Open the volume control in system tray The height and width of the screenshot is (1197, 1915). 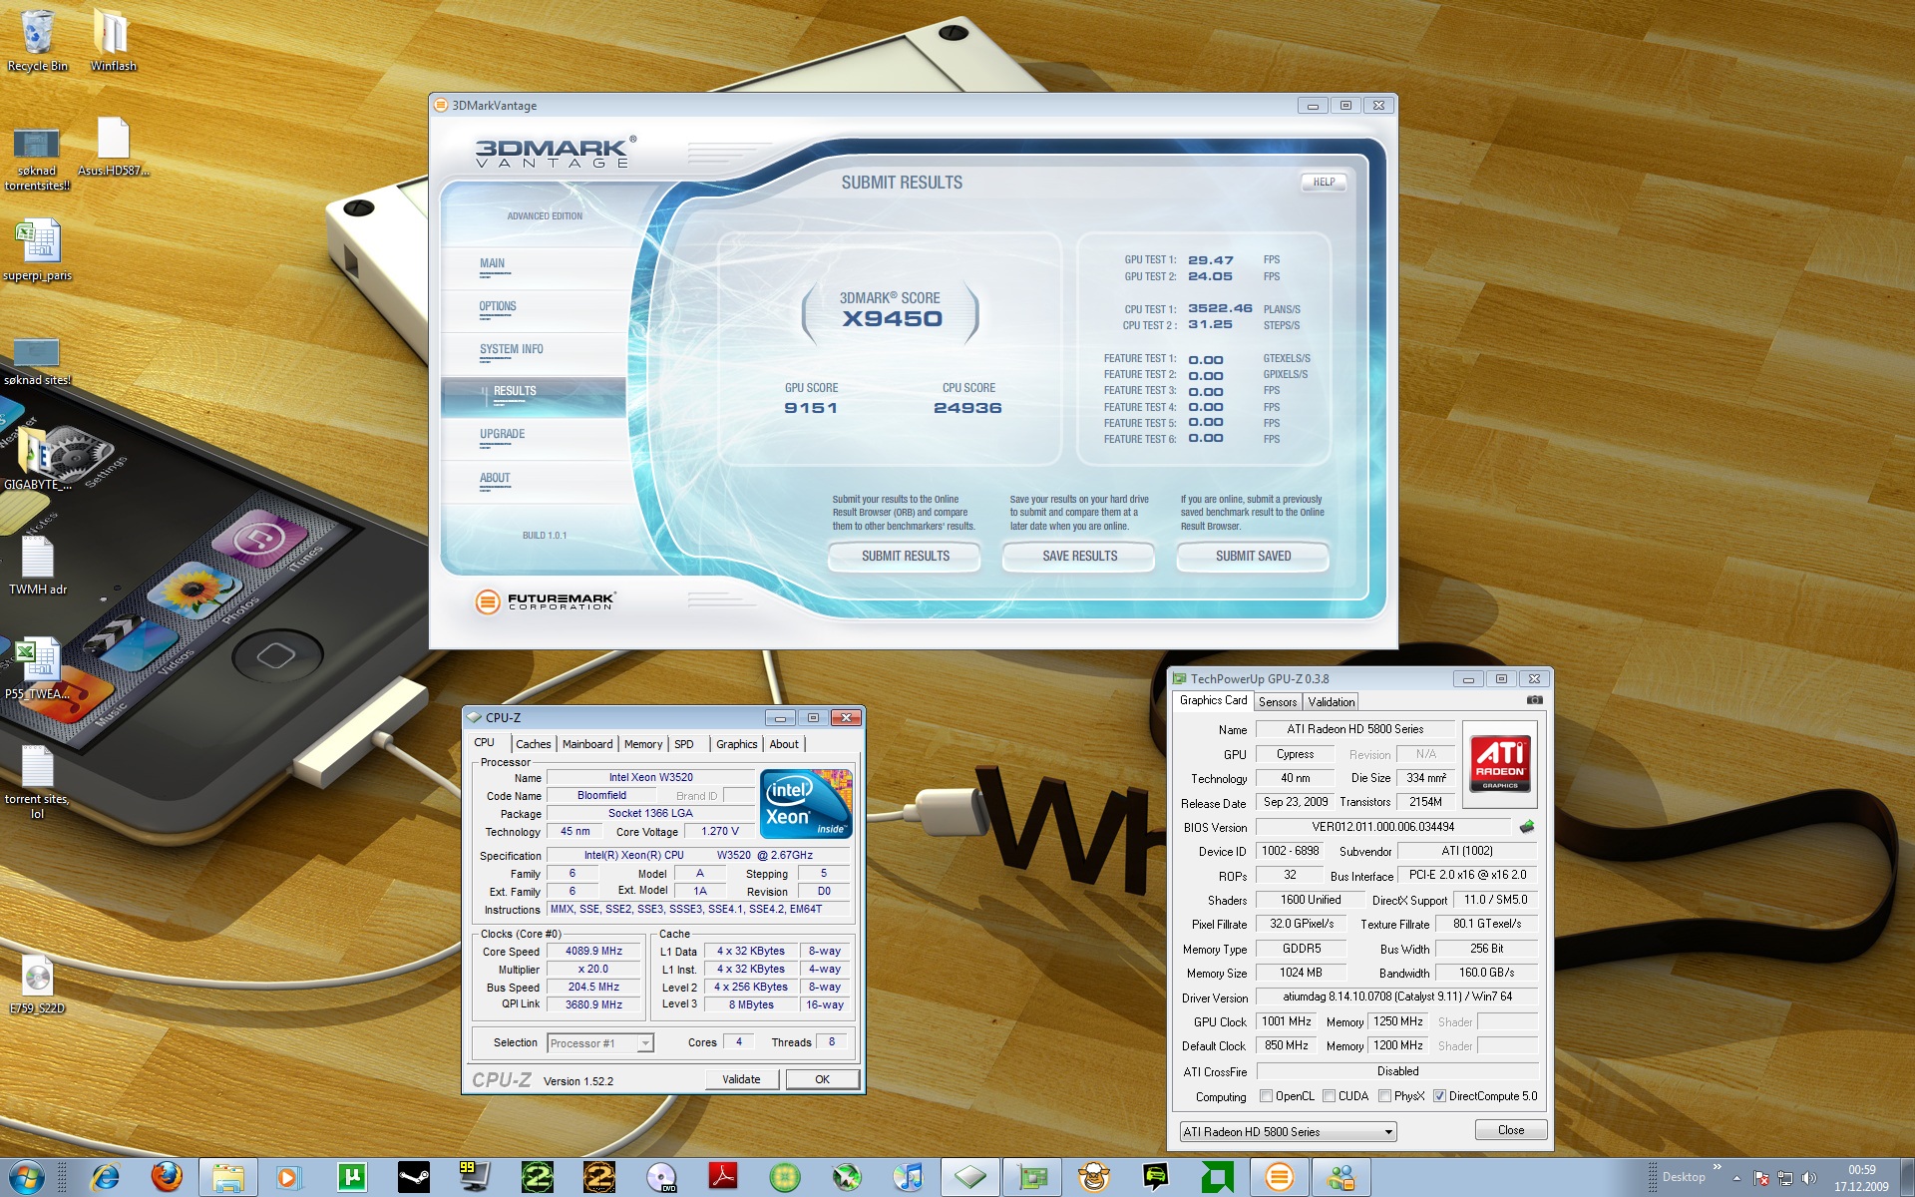coord(1809,1178)
